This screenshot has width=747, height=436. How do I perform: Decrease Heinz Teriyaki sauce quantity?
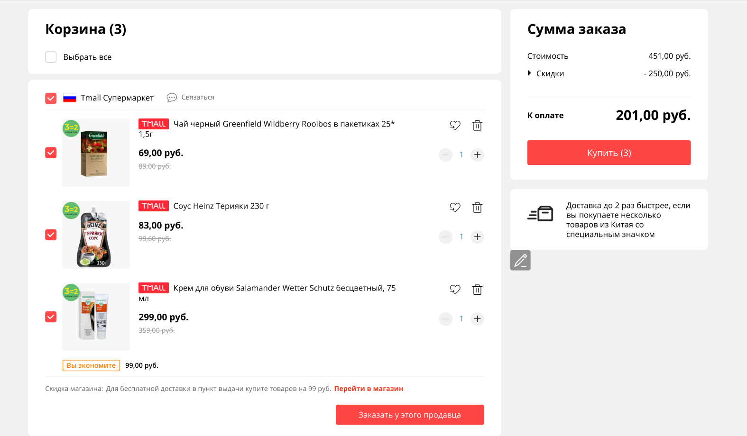(x=446, y=237)
